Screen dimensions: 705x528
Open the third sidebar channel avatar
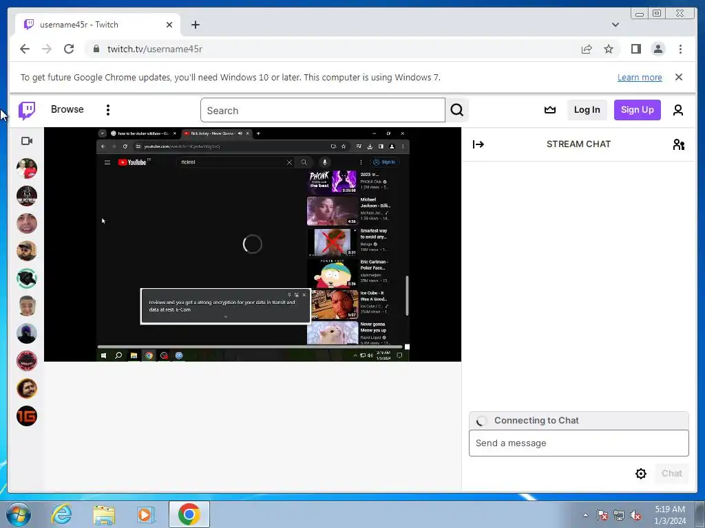point(27,223)
